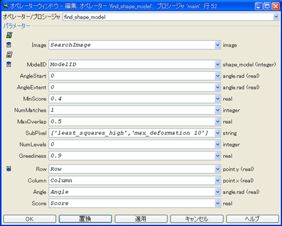Open the Score output variable dropdown
The width and height of the screenshot is (282, 226).
coord(217,203)
